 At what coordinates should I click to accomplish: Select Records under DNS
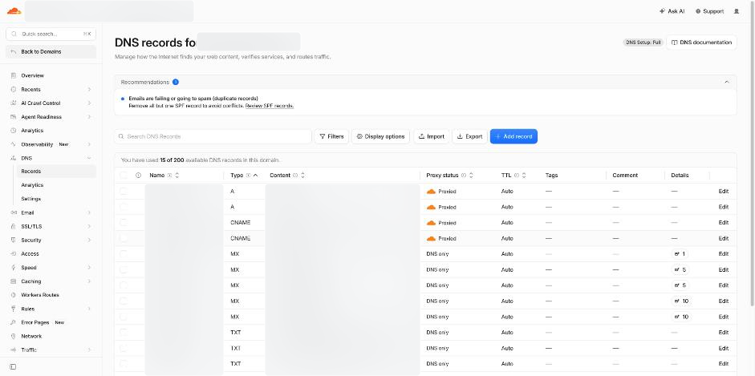click(x=56, y=172)
